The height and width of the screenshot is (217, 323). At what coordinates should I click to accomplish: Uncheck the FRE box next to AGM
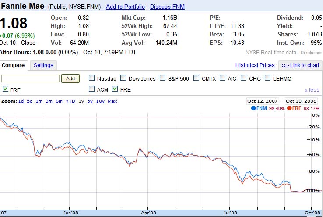click(115, 89)
